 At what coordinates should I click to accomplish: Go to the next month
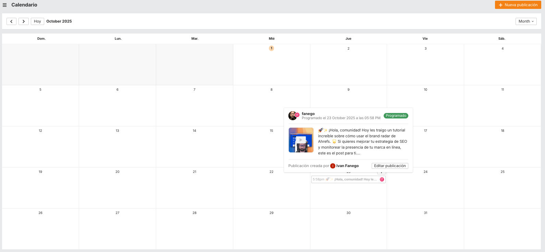24,21
